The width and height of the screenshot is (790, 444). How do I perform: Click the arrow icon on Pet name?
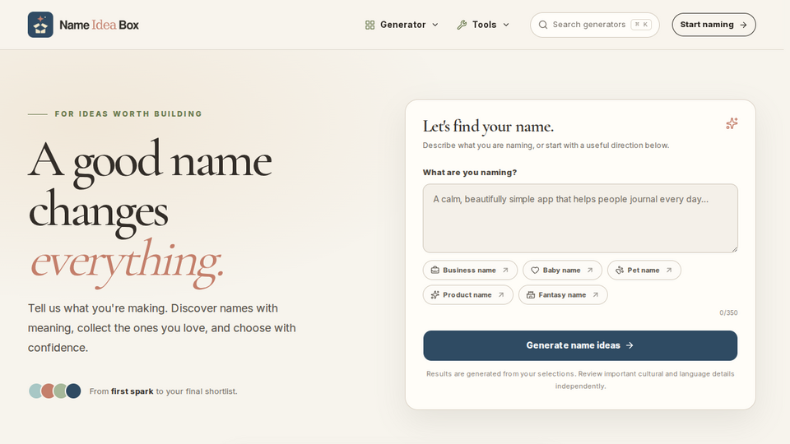pyautogui.click(x=669, y=271)
